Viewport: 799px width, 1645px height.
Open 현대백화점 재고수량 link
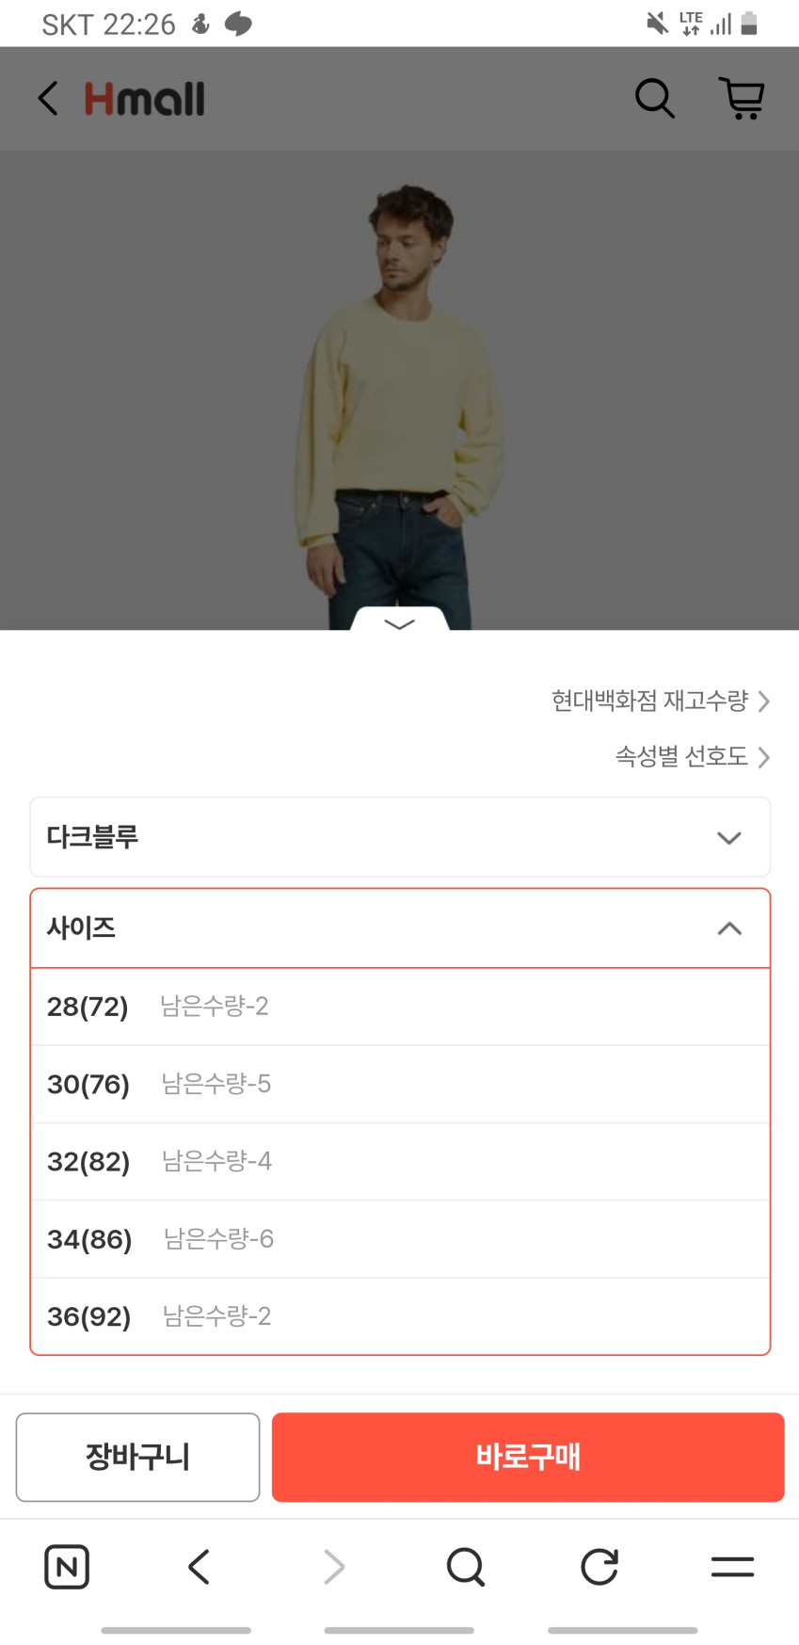tap(660, 701)
